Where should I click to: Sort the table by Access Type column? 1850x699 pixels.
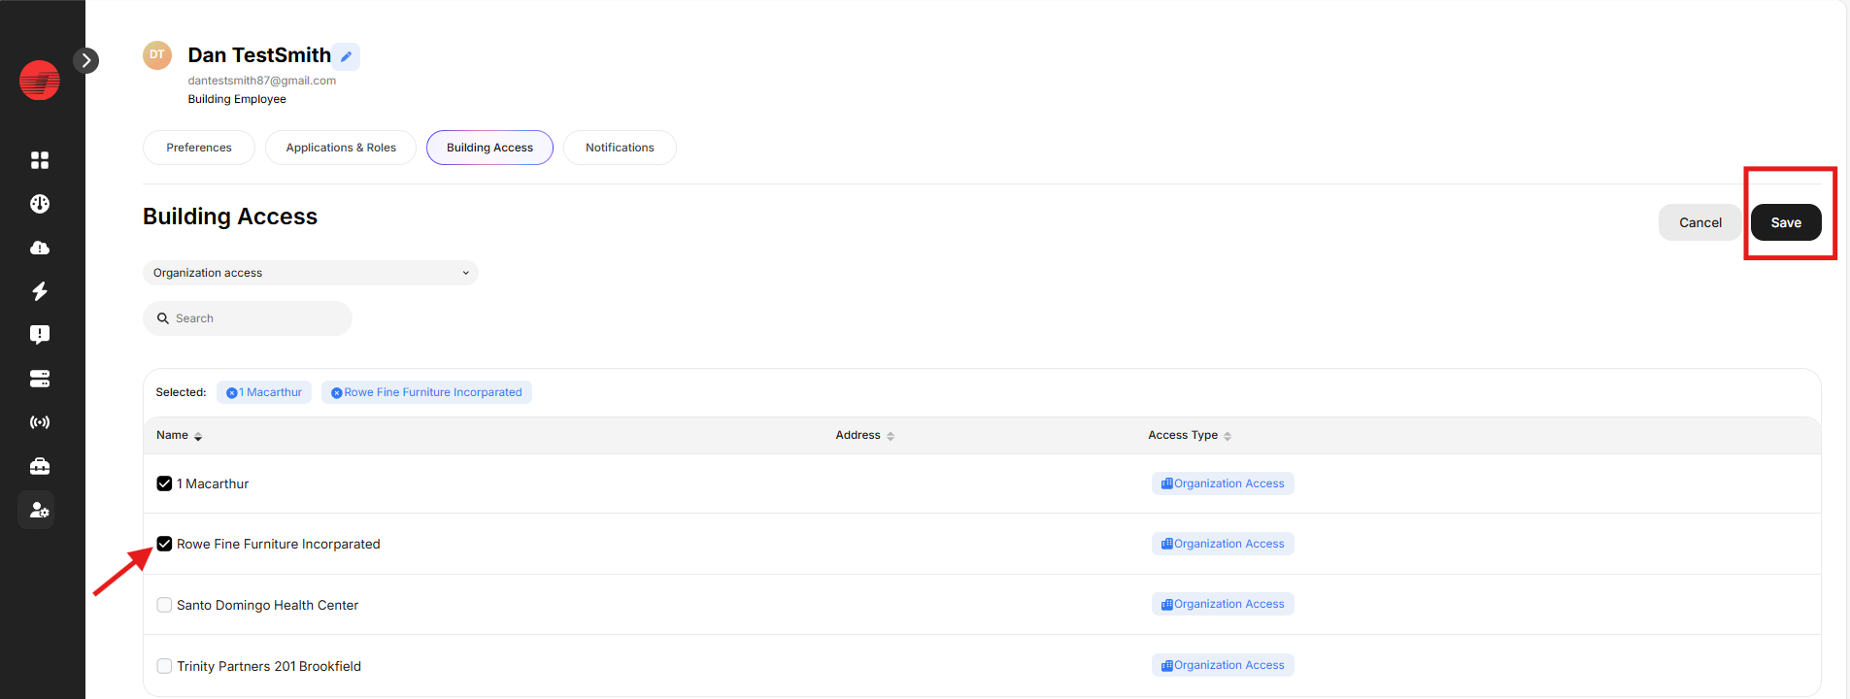1190,435
